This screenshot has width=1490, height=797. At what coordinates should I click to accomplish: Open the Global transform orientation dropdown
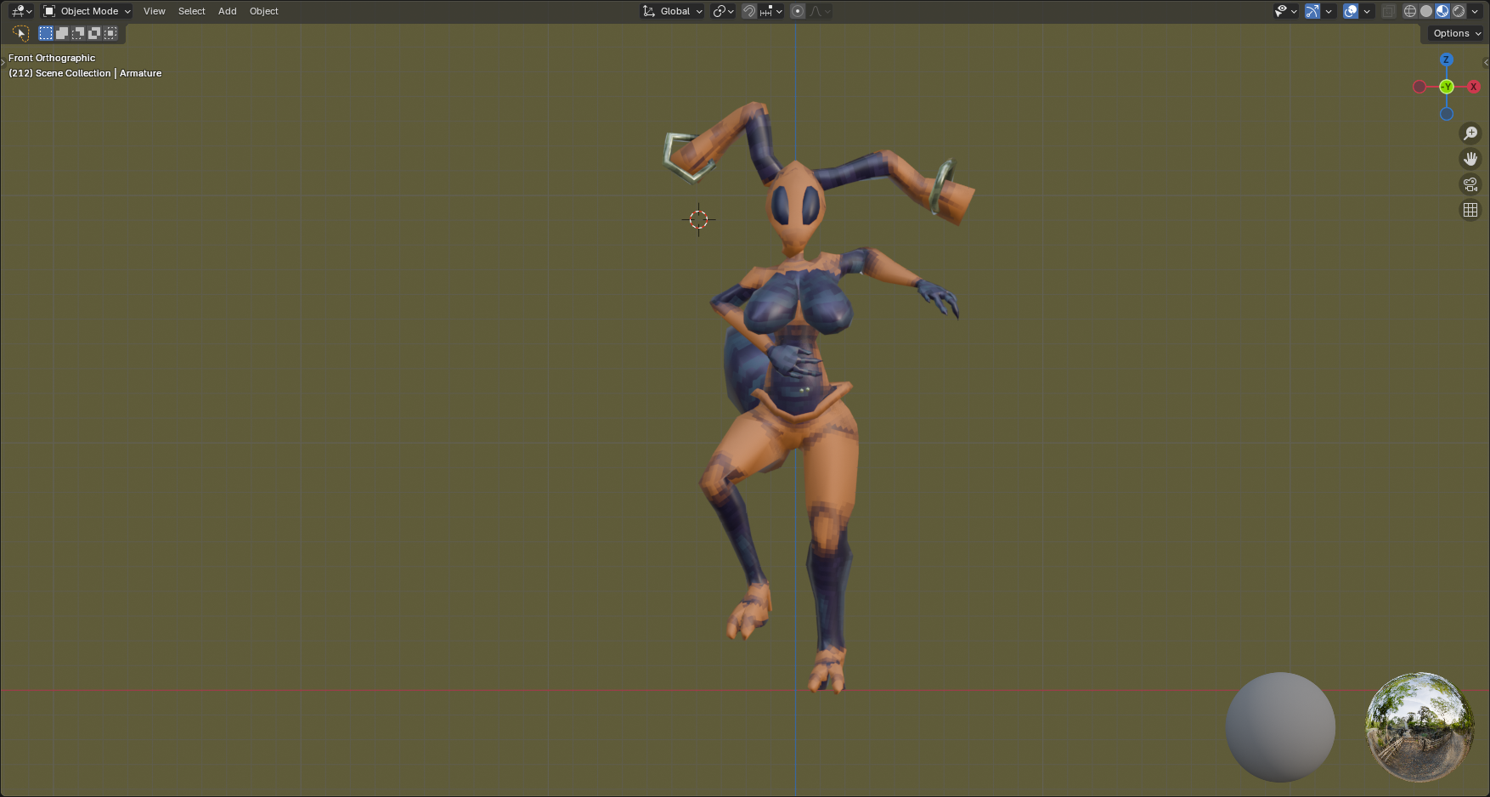[673, 11]
